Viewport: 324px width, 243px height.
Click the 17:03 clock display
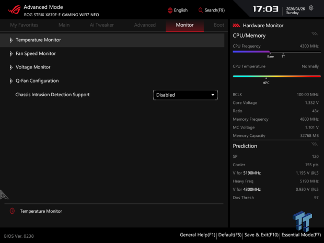(265, 9)
